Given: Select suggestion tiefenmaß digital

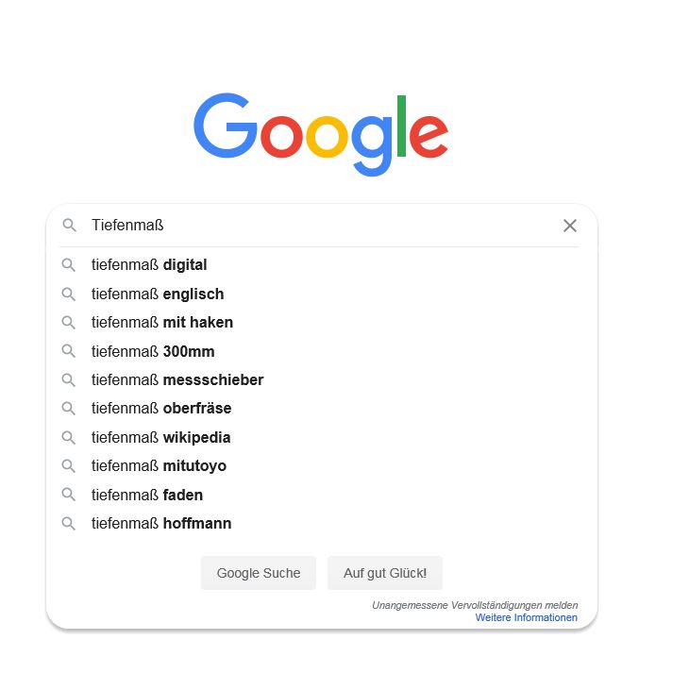Looking at the screenshot, I should click(320, 265).
